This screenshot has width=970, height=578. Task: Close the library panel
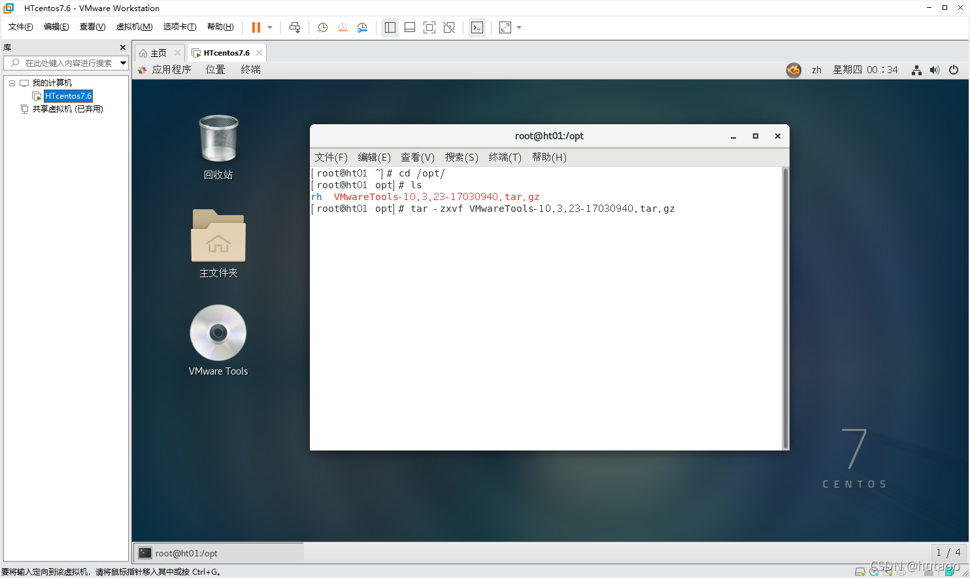pos(123,48)
